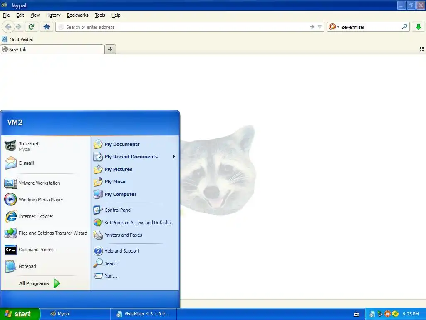Screen dimensions: 426x320
Task: Open the View menu
Action: pyautogui.click(x=35, y=15)
